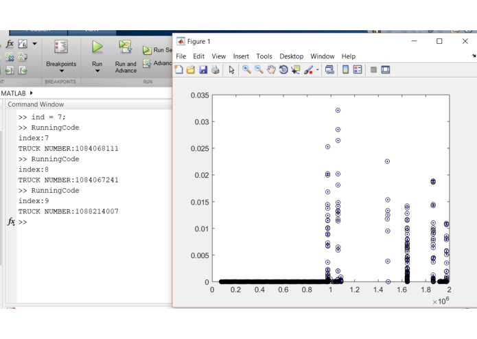Open the Help menu in Figure 1
The height and width of the screenshot is (339, 477).
pyautogui.click(x=349, y=56)
